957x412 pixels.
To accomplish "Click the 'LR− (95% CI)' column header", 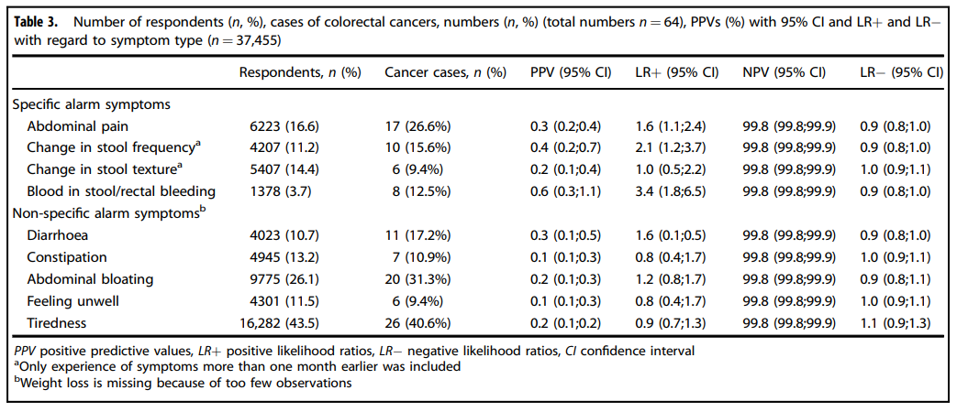I will (x=900, y=71).
